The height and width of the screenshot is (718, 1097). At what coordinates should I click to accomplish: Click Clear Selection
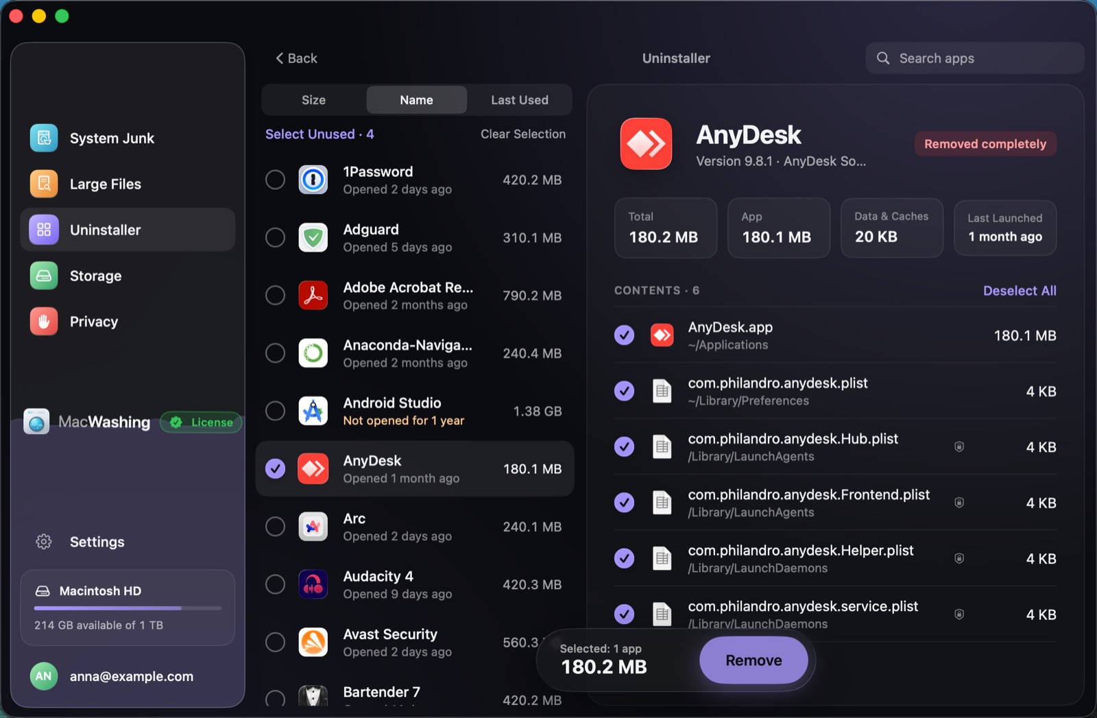523,134
